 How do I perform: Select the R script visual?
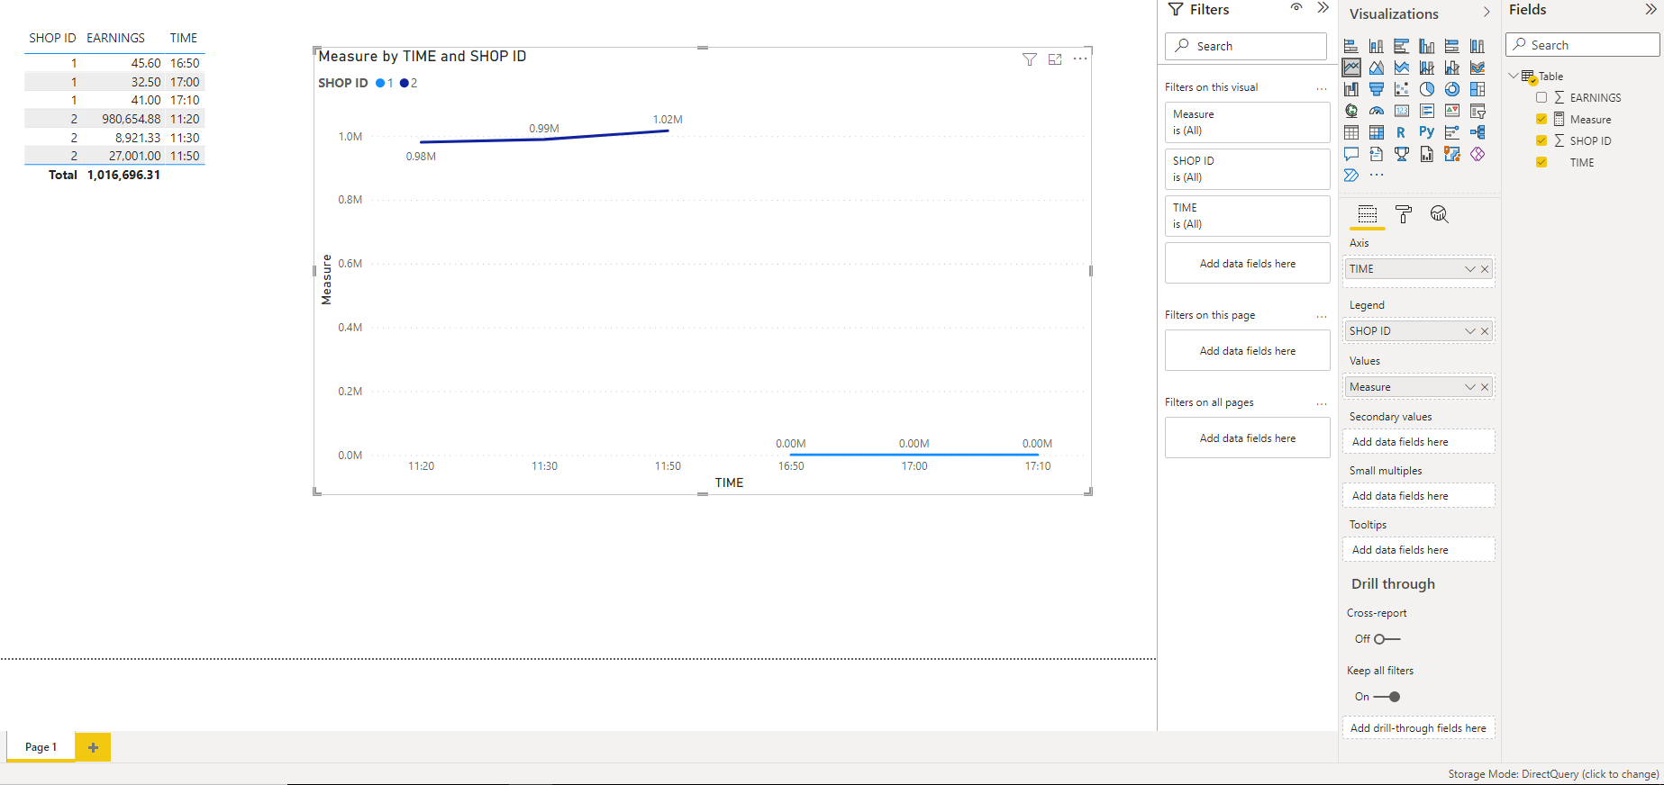[1402, 132]
